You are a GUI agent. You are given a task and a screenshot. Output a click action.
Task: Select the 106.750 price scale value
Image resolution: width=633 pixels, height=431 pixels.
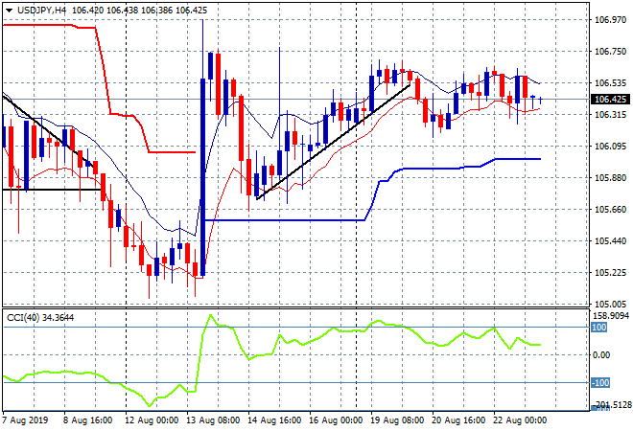610,52
